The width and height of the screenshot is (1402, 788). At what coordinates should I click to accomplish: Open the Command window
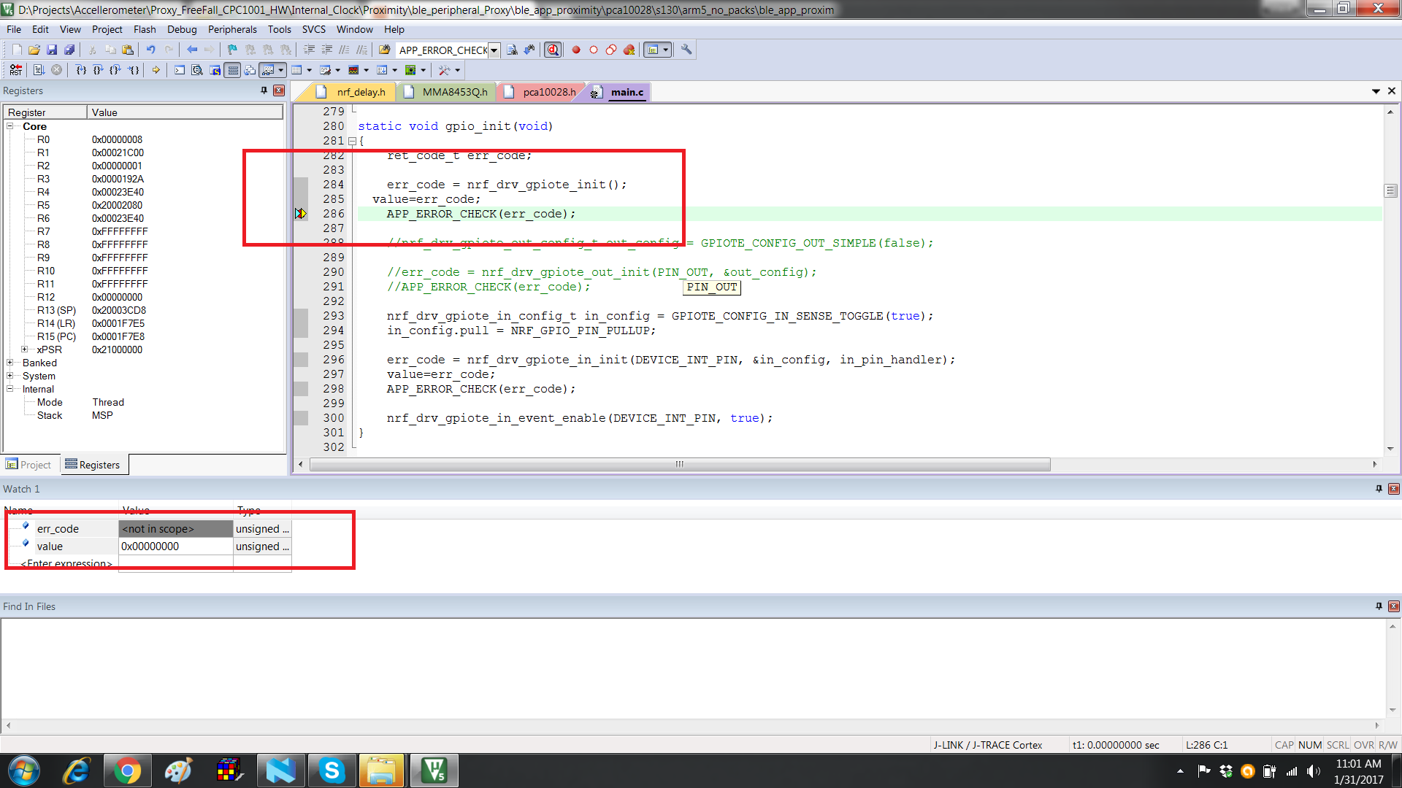[180, 70]
